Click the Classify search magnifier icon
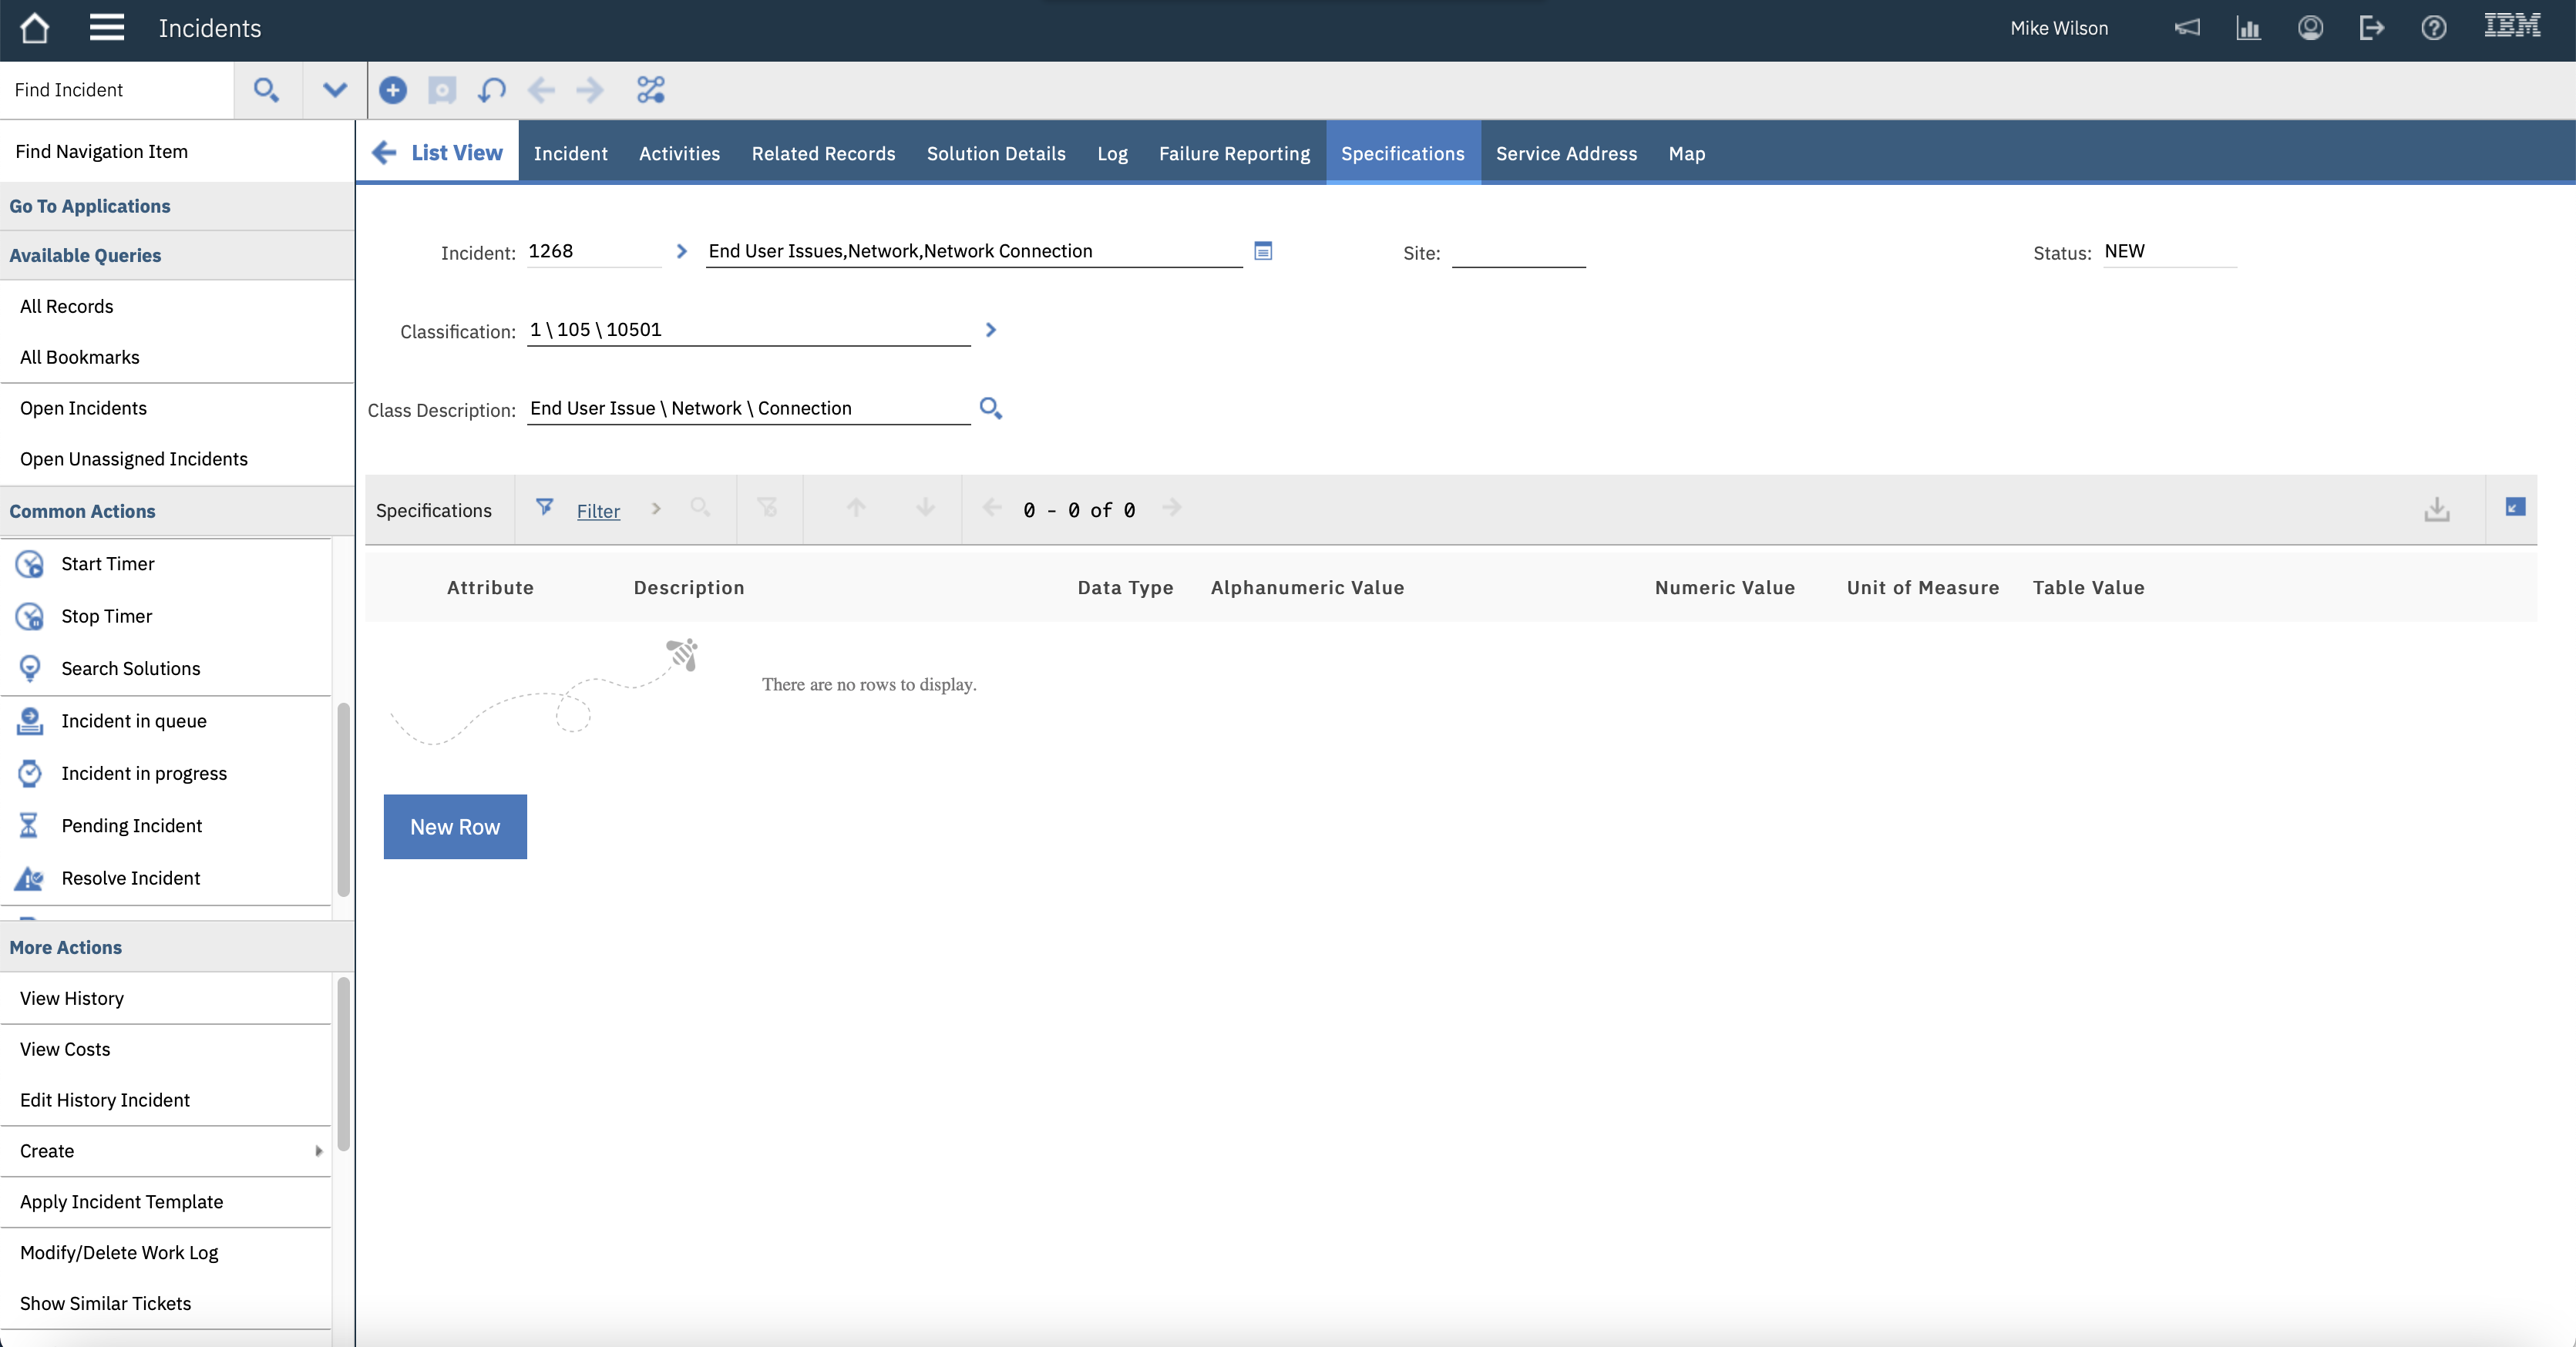 click(x=990, y=408)
